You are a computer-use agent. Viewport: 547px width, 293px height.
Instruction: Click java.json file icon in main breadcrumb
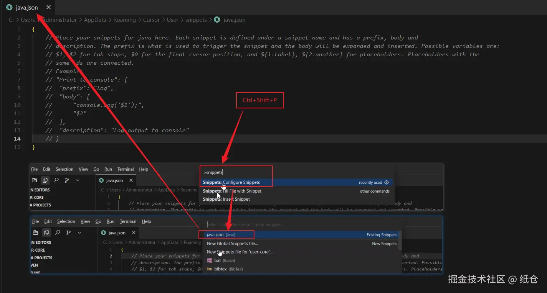coord(217,20)
